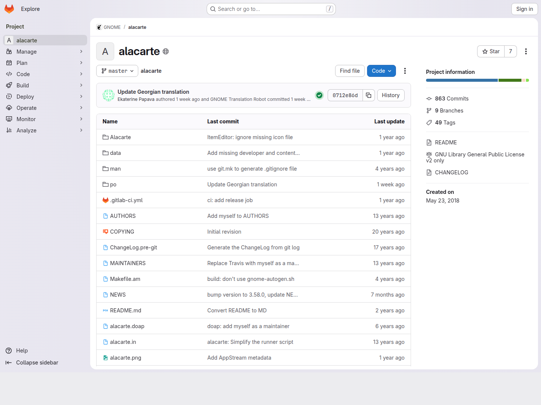This screenshot has width=541, height=405.
Task: Click the README.md markdown file icon
Action: pyautogui.click(x=106, y=310)
